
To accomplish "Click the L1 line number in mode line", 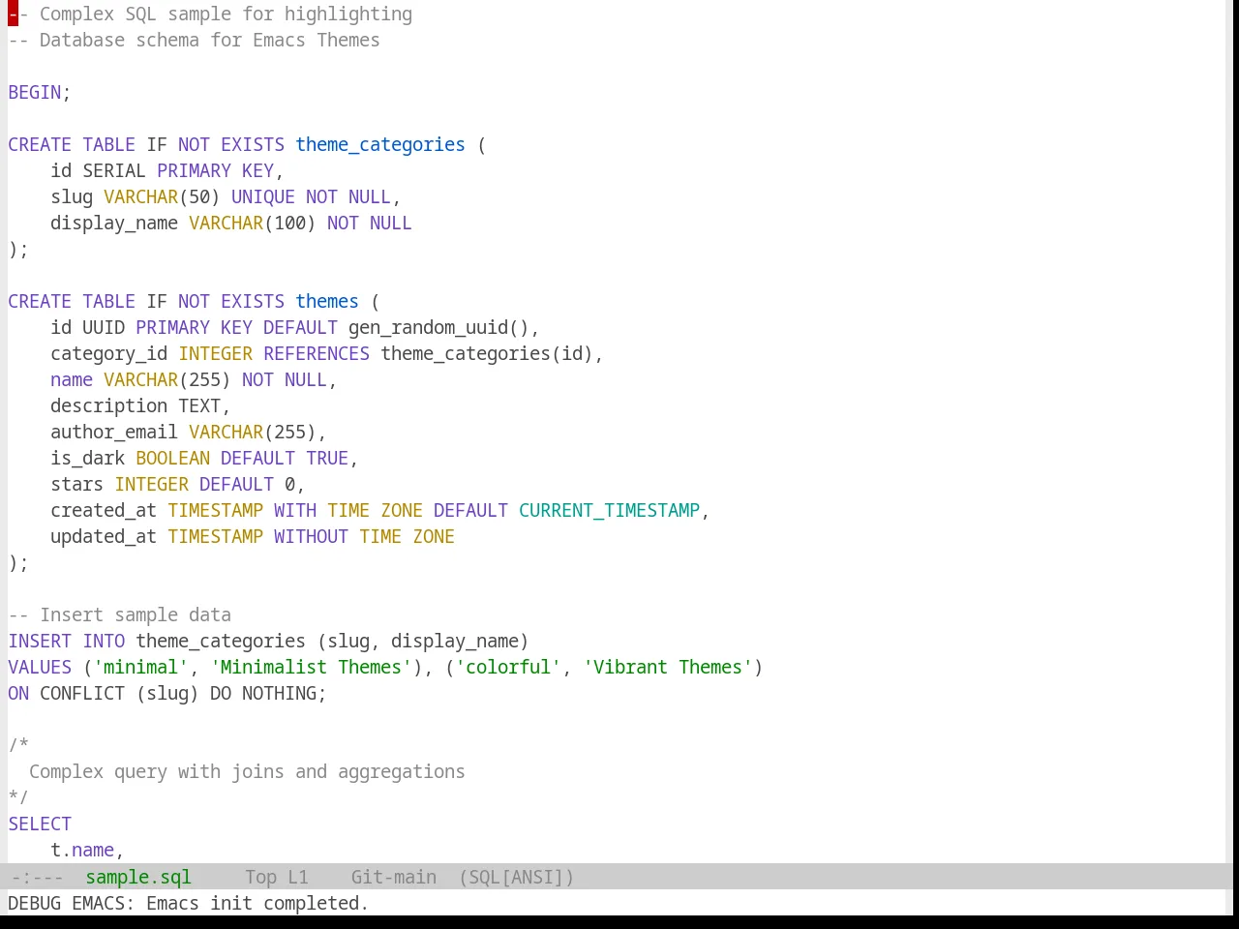I will point(298,877).
